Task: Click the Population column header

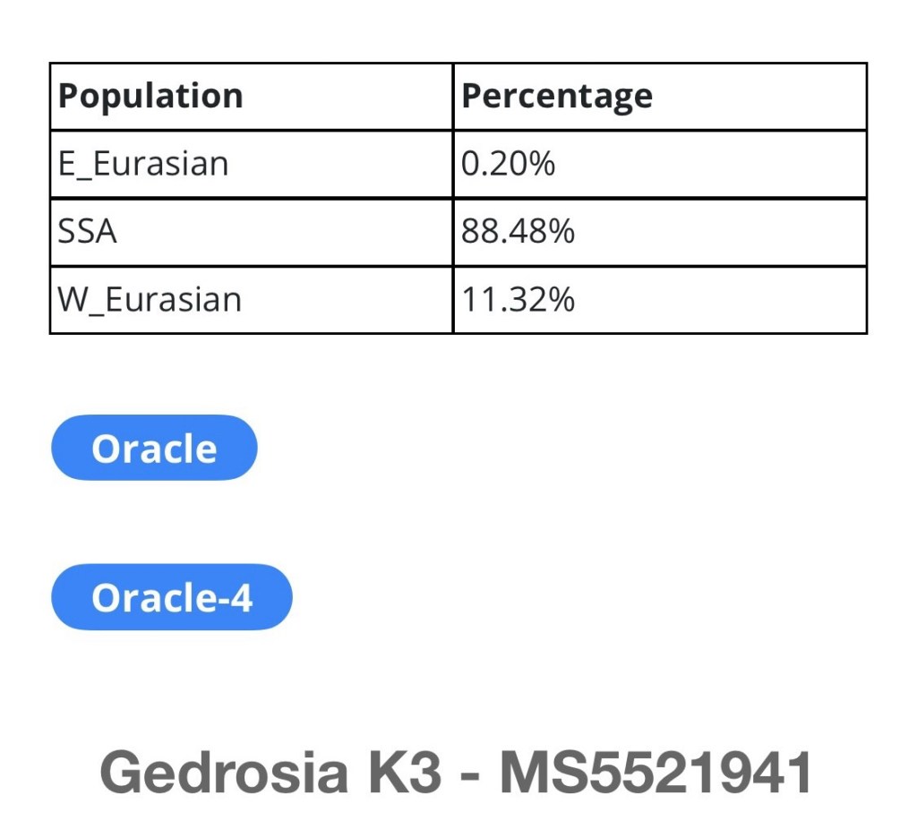Action: pos(150,96)
